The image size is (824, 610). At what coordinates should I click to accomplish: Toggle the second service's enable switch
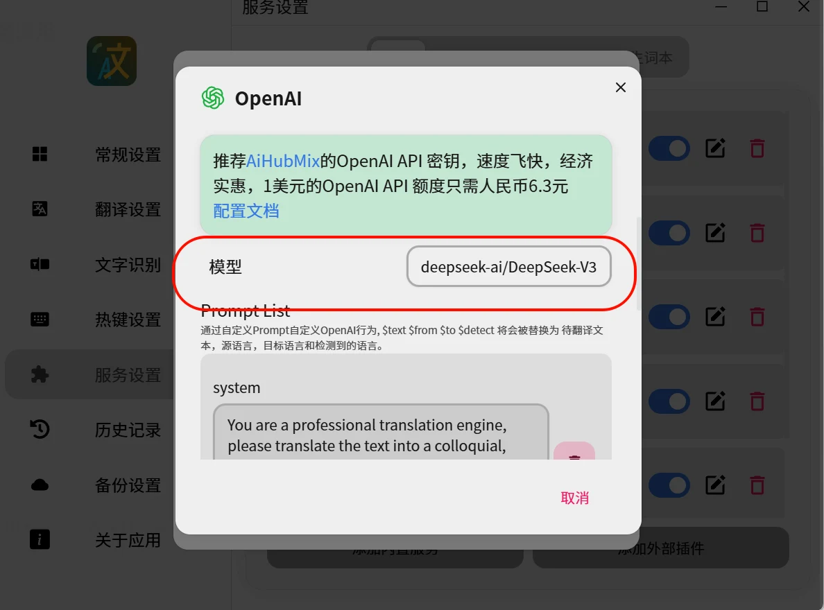coord(669,233)
